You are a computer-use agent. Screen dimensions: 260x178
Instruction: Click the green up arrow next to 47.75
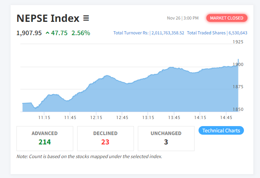[47, 33]
